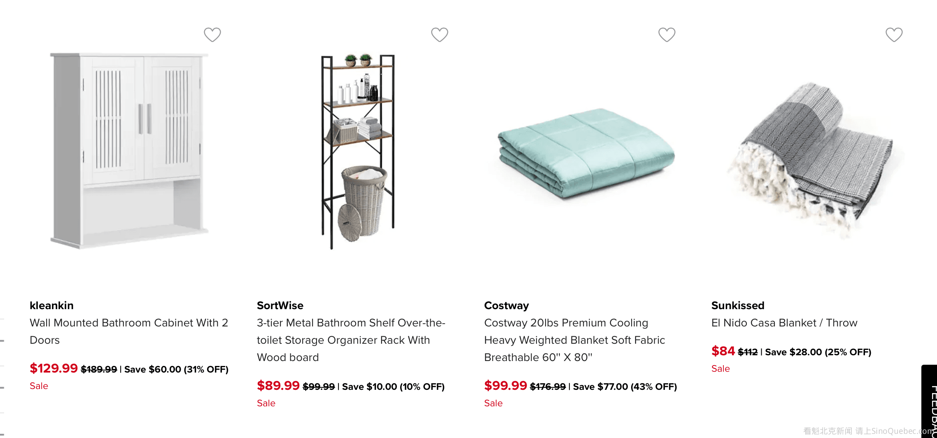This screenshot has height=438, width=937.
Task: Open the Sunkissed brand link
Action: 738,305
